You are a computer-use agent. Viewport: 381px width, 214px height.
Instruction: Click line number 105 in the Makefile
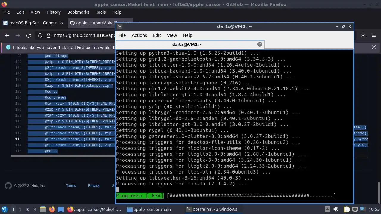pyautogui.click(x=18, y=92)
